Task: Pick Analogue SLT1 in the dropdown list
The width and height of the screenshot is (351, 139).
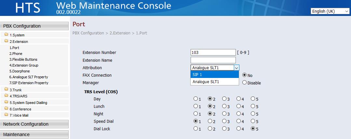Action: tap(214, 82)
